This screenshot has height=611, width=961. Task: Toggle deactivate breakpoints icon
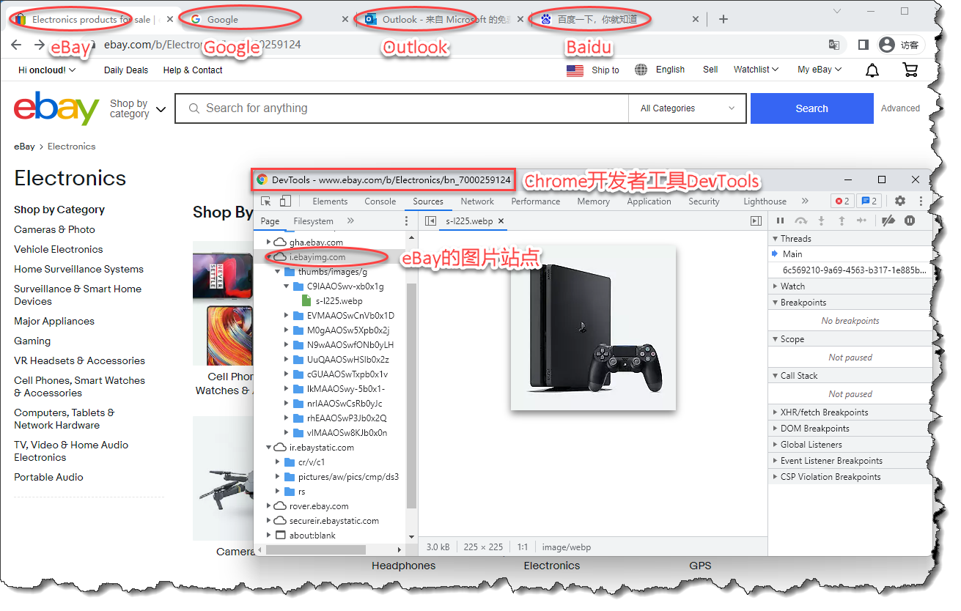888,221
